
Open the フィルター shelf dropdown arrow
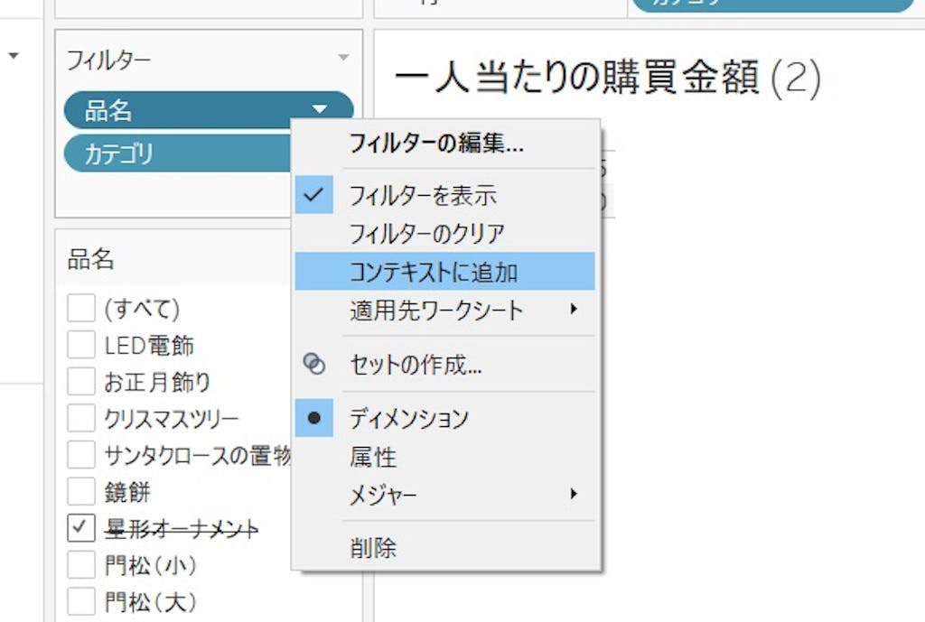pos(343,59)
